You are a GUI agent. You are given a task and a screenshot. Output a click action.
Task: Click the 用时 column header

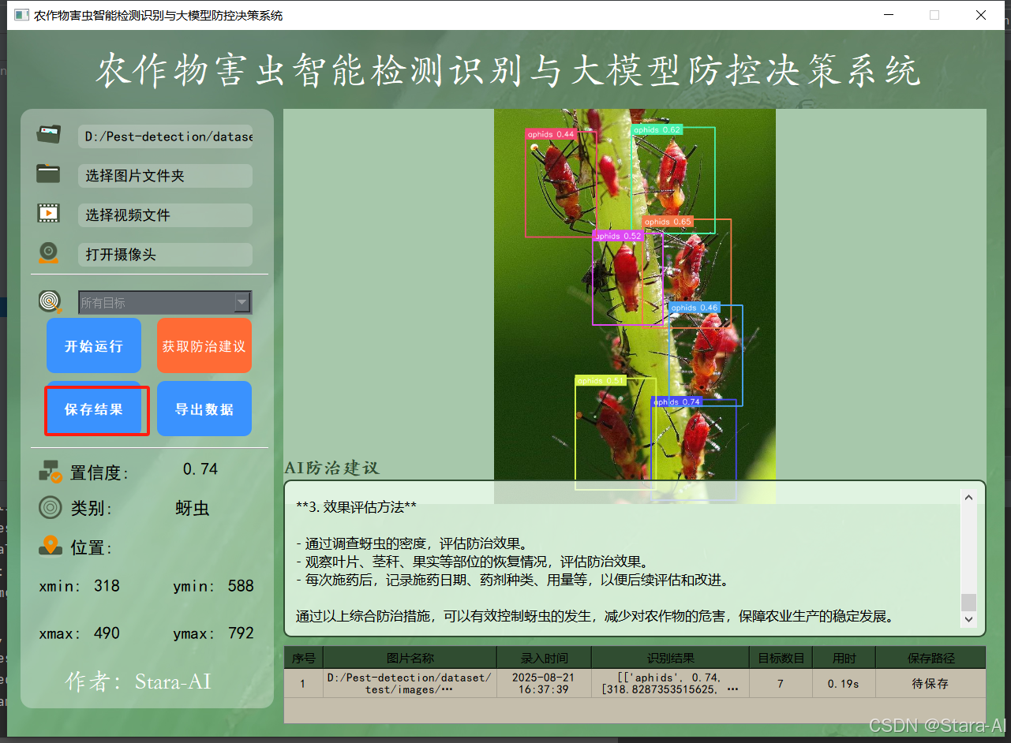tap(844, 658)
